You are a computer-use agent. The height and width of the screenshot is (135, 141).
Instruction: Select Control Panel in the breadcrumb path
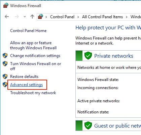62,17
